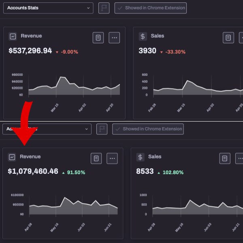Open notes on the $537,296.94 Revenue card

[98, 38]
